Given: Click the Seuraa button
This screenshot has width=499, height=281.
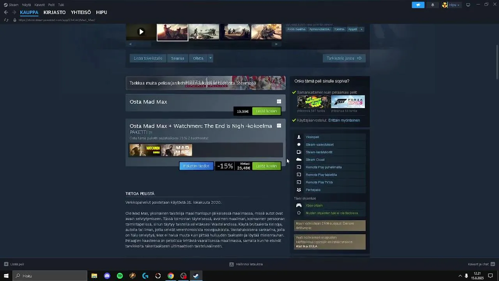Looking at the screenshot, I should (177, 58).
